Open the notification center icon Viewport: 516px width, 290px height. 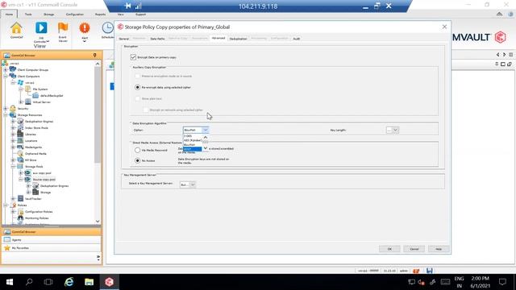(x=502, y=282)
